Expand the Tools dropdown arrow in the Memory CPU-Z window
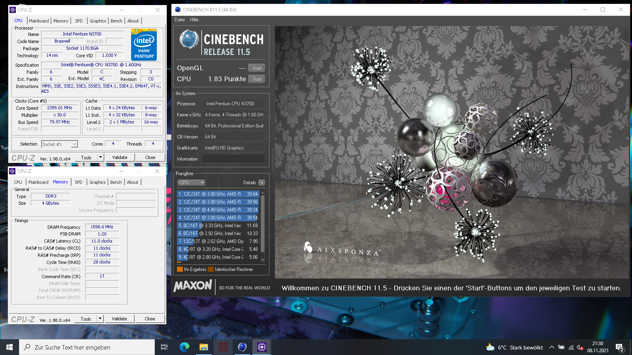This screenshot has height=355, width=632. point(100,319)
